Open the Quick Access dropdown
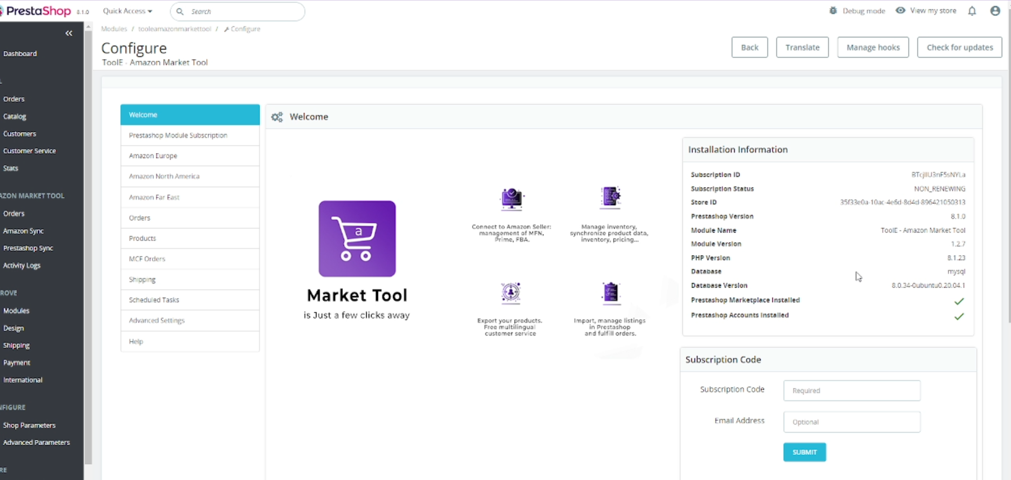 tap(128, 11)
